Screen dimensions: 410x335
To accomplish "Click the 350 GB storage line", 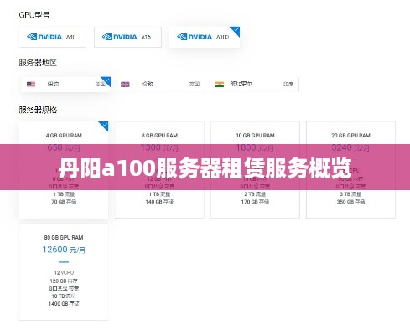I will click(x=350, y=202).
